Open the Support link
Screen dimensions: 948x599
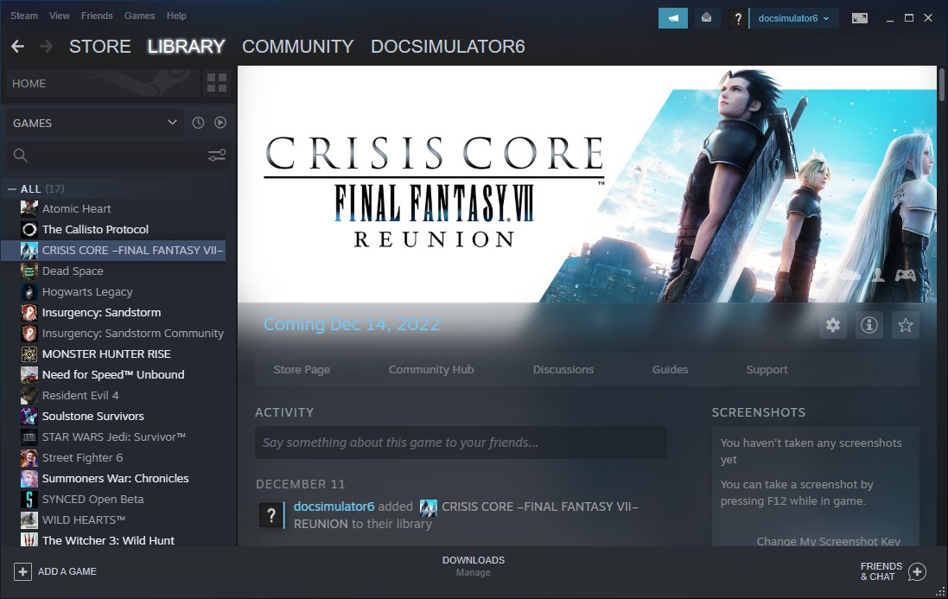click(767, 369)
